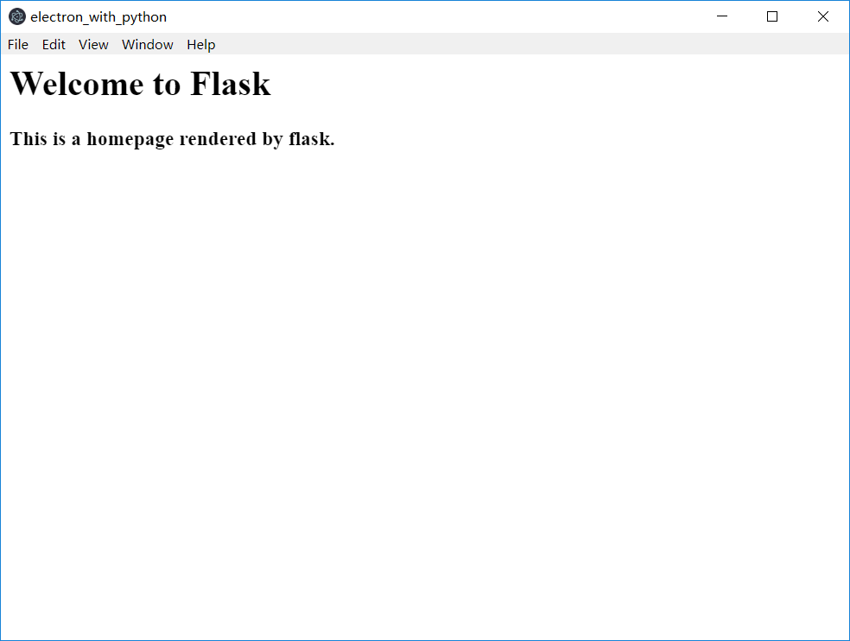Click the word "This" starting the subheading
Viewport: 850px width, 641px height.
tap(29, 139)
